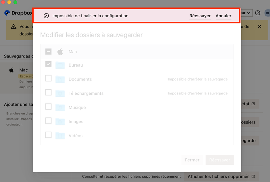The height and width of the screenshot is (182, 270).
Task: Click the green macOS fullscreen button
Action: coord(15,2)
